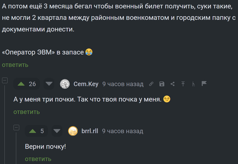The width and height of the screenshot is (238, 164).
Task: Collapse the brrl.rll reply thread
Action: point(16,128)
